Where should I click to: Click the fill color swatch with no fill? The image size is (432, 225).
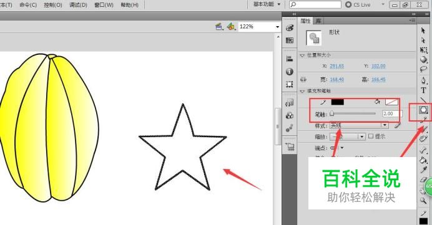tap(391, 102)
